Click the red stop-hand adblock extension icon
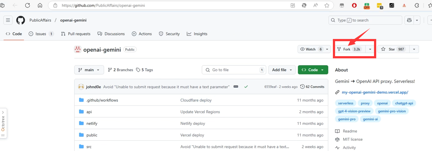Viewport: 432px width, 151px height. point(354,5)
